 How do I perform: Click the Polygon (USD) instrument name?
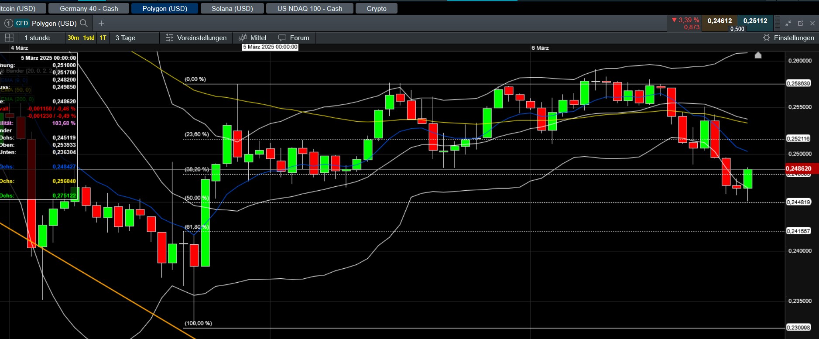(x=54, y=23)
